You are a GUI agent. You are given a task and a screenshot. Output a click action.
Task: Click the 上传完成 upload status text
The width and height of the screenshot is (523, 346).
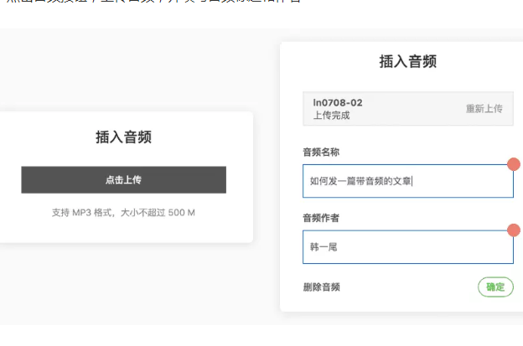[x=331, y=116]
